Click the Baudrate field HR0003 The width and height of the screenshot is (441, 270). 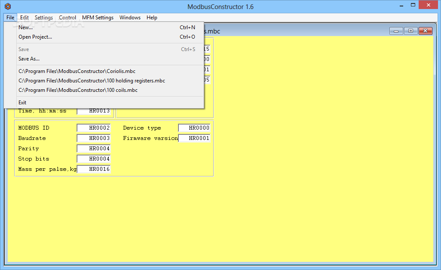[x=94, y=138]
